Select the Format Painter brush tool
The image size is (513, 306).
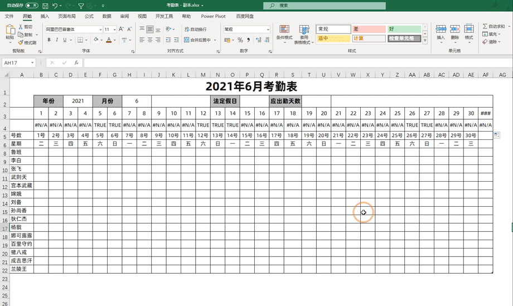[x=26, y=42]
